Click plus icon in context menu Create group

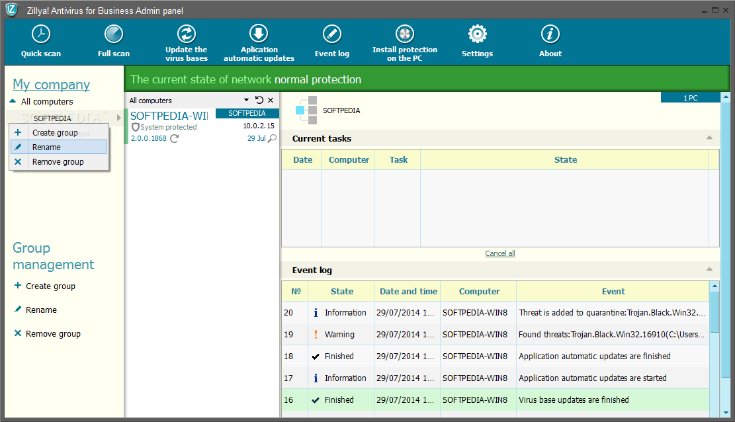[x=18, y=133]
